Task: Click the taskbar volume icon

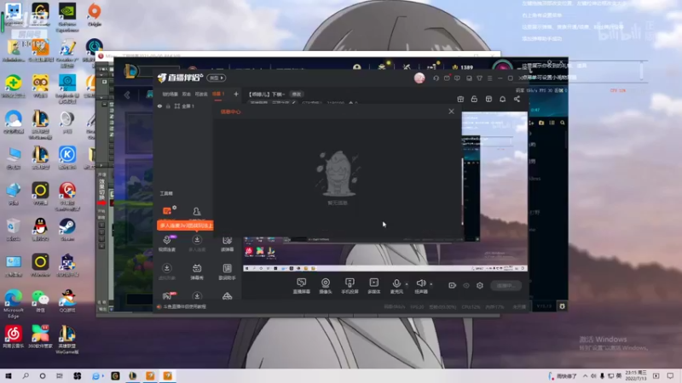Action: pyautogui.click(x=593, y=376)
